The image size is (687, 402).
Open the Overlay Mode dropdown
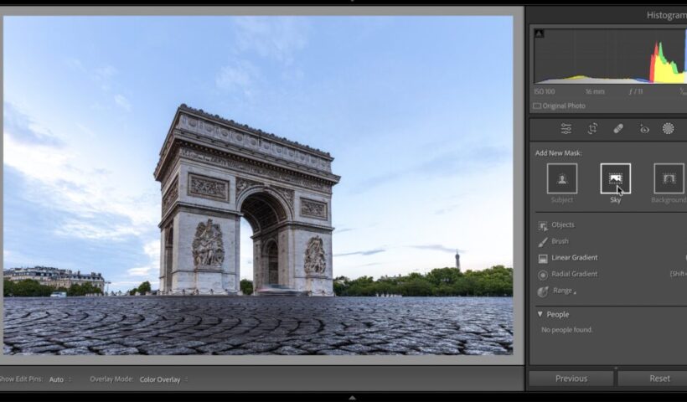[x=163, y=379]
